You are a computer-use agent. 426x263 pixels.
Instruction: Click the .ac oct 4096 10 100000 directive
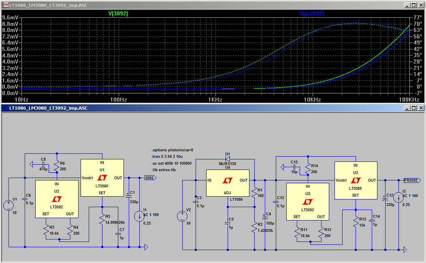coord(171,163)
